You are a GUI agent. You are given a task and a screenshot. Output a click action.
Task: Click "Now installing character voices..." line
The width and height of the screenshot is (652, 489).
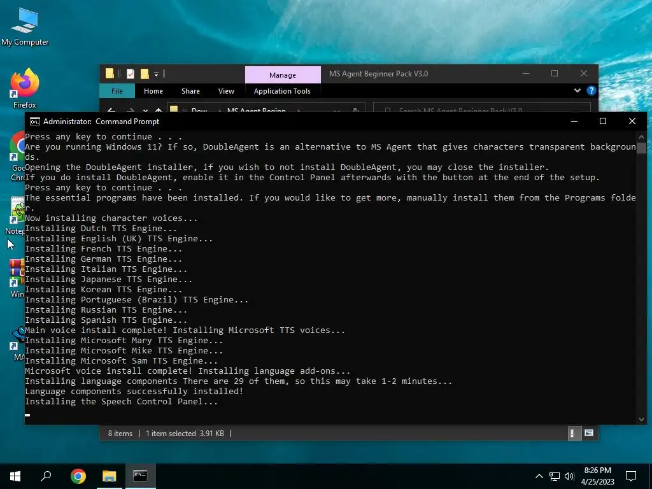pyautogui.click(x=111, y=218)
